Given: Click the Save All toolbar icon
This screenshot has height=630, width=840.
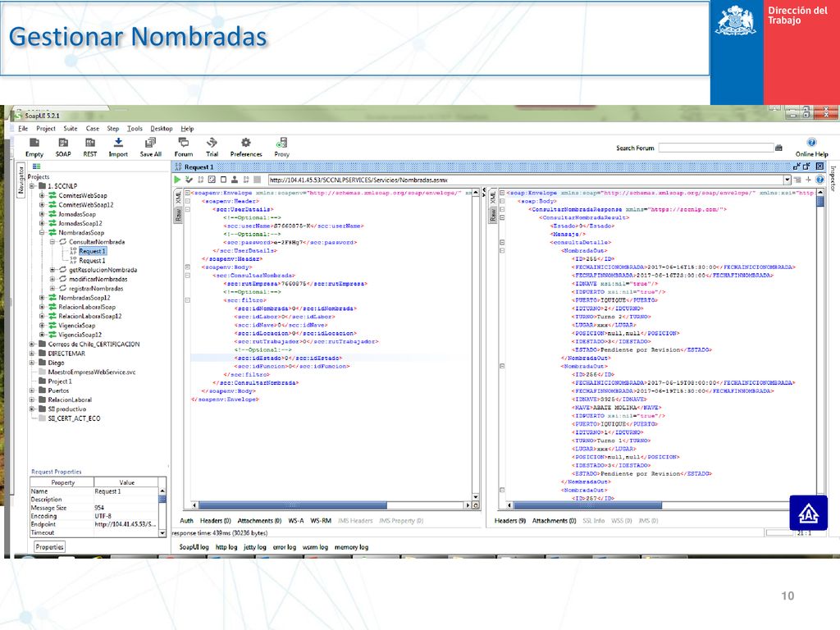Looking at the screenshot, I should point(151,143).
